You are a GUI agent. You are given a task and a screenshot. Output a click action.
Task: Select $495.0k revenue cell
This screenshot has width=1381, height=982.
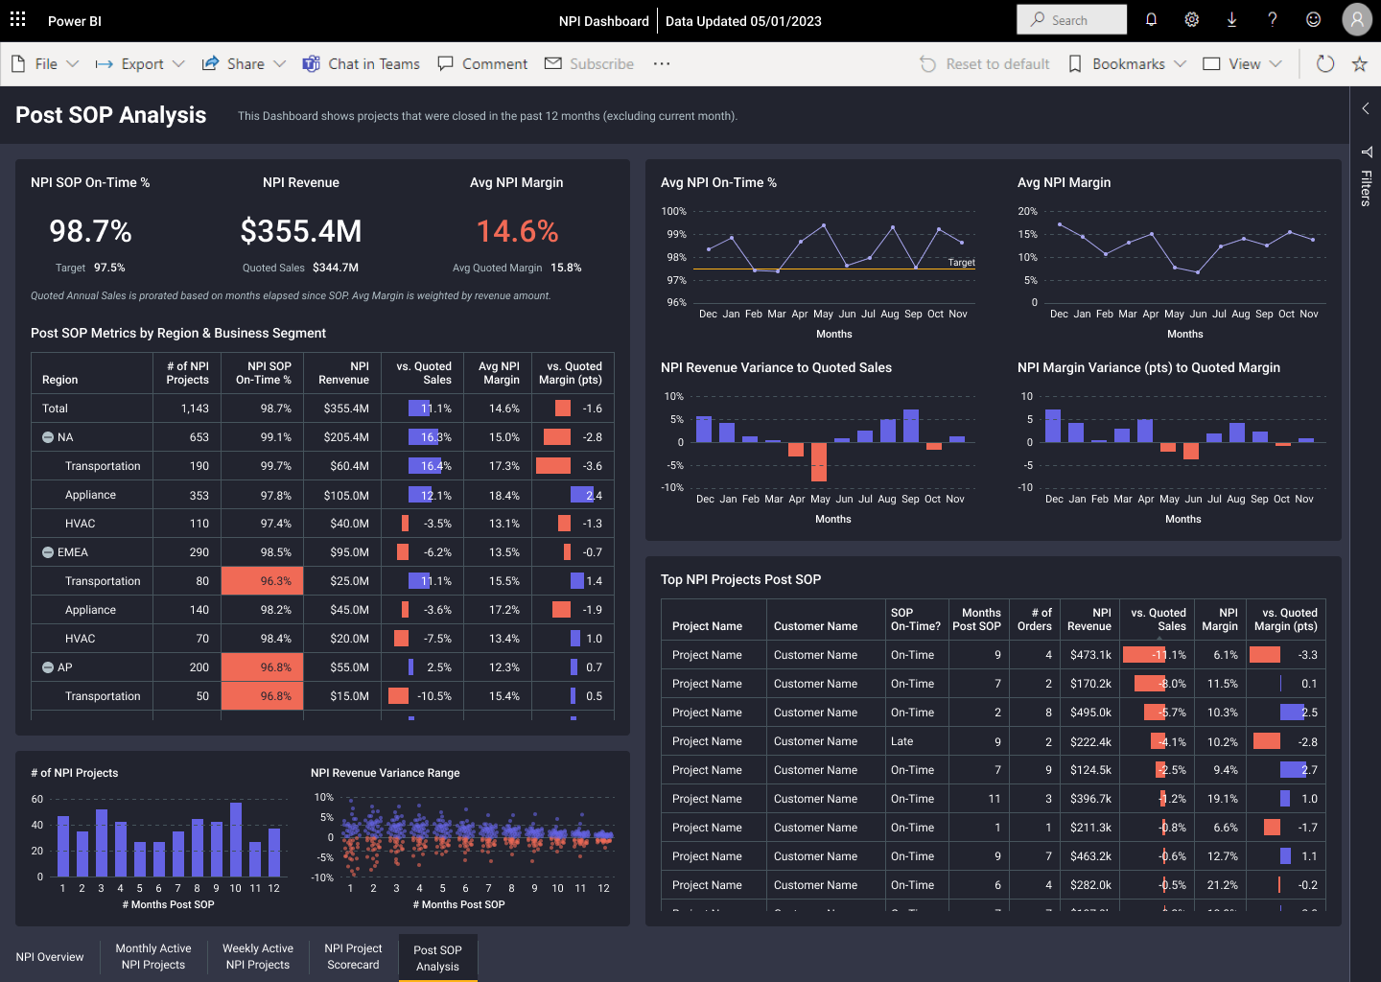(1090, 713)
